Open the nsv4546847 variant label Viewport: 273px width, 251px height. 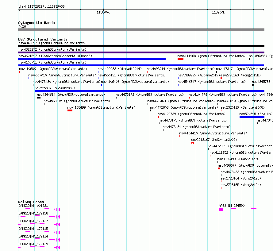pyautogui.click(x=212, y=82)
